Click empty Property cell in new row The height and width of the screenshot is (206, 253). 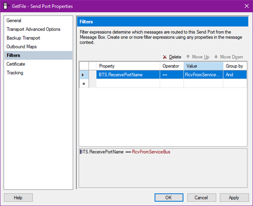pyautogui.click(x=128, y=84)
